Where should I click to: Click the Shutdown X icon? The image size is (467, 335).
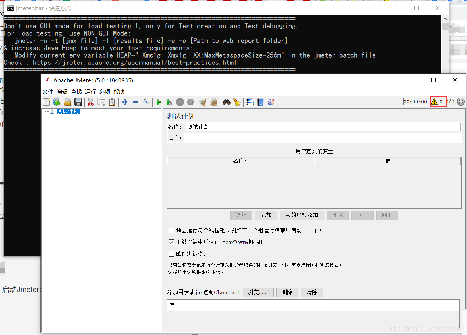point(190,102)
